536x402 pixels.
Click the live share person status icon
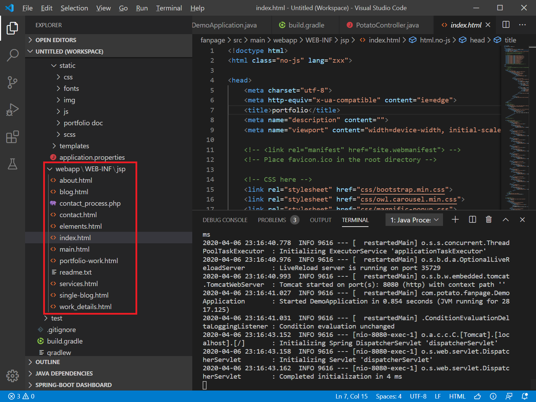pyautogui.click(x=509, y=396)
